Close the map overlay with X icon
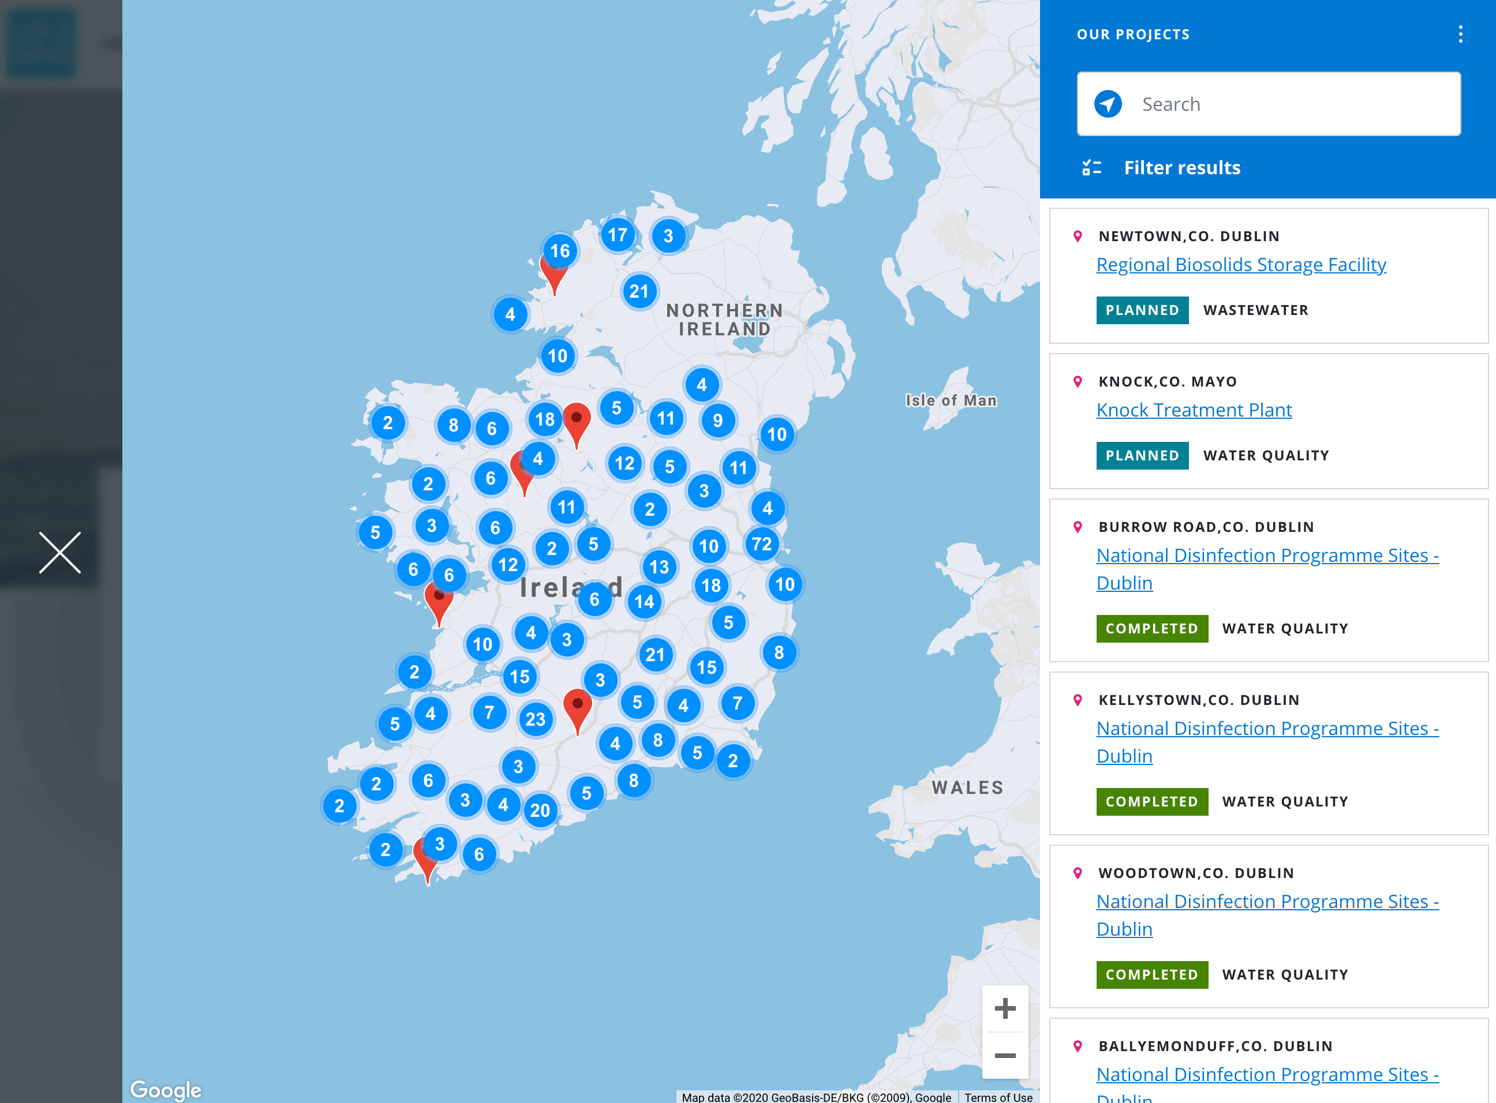The image size is (1496, 1103). (60, 552)
